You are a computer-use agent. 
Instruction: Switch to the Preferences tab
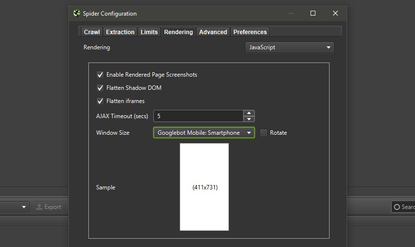[250, 32]
